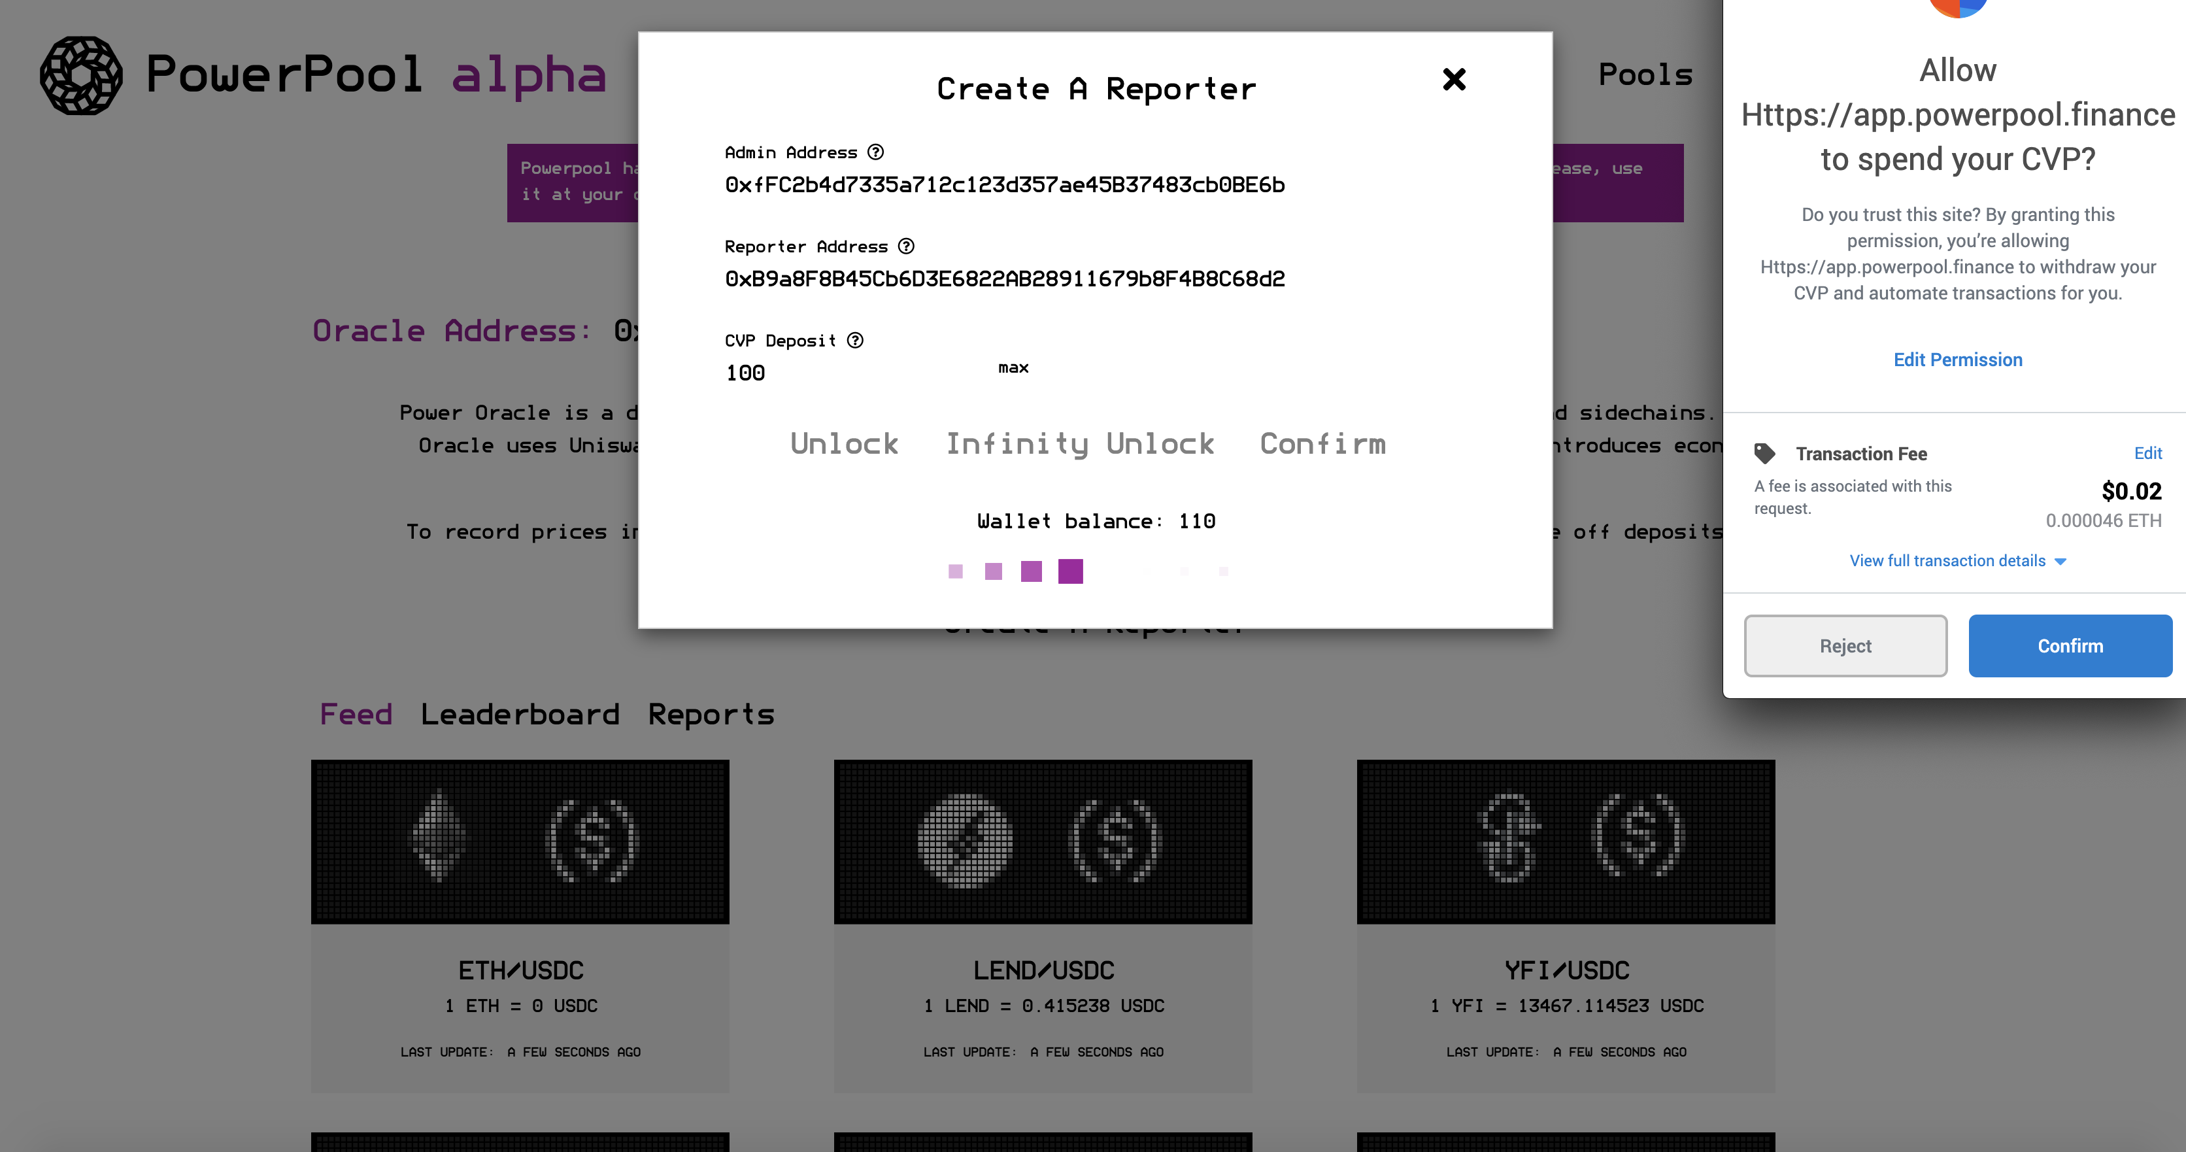
Task: Click the Wallet balance: 110 text
Action: pos(1096,521)
